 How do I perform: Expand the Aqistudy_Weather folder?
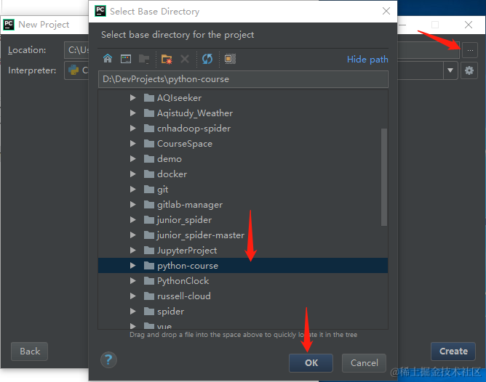(132, 113)
